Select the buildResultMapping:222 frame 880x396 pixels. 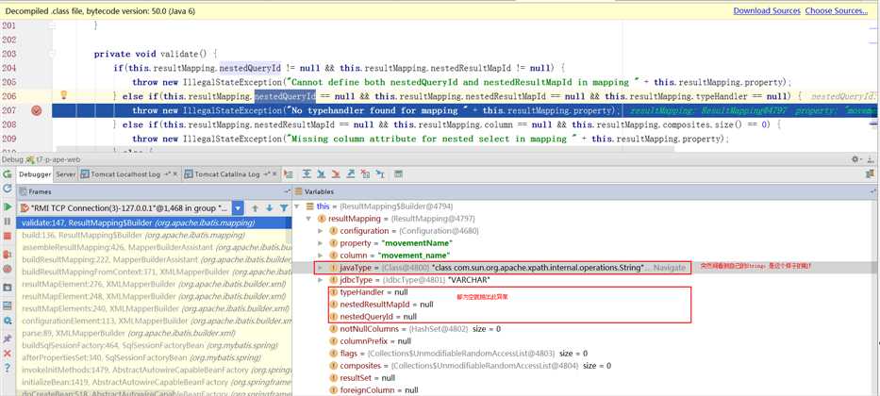[154, 259]
